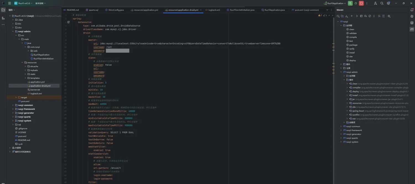Show more tool windows via ellipsis
This screenshot has width=415, height=184.
(x=3, y=25)
